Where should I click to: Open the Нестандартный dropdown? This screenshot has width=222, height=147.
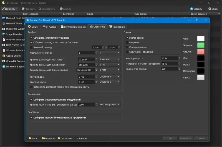pos(110,104)
